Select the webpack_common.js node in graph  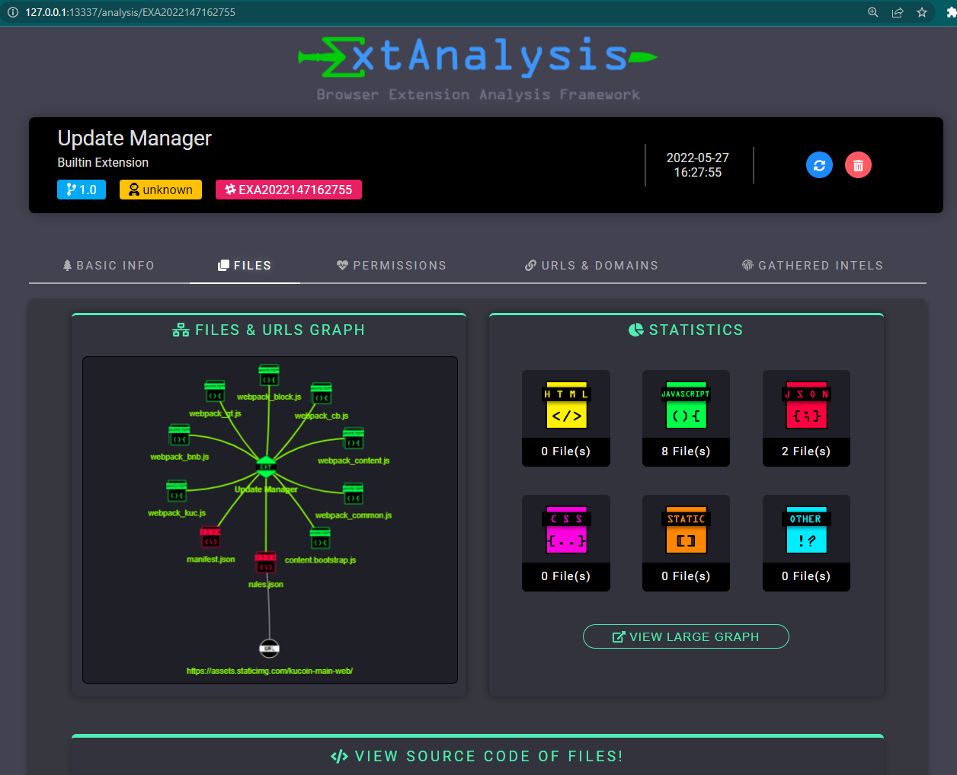pos(353,494)
